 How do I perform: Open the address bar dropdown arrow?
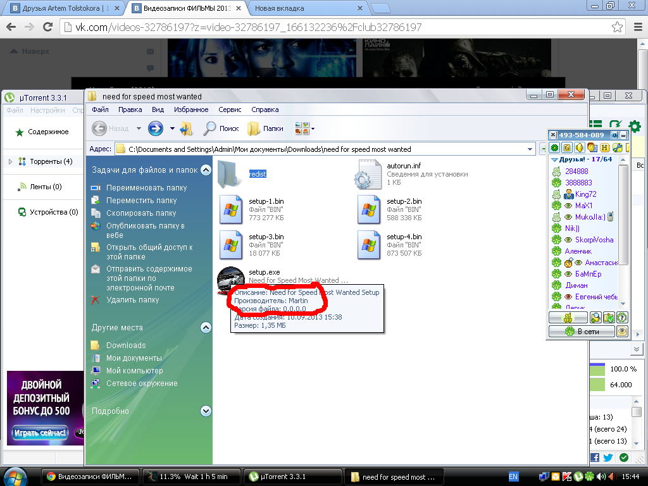pyautogui.click(x=530, y=149)
